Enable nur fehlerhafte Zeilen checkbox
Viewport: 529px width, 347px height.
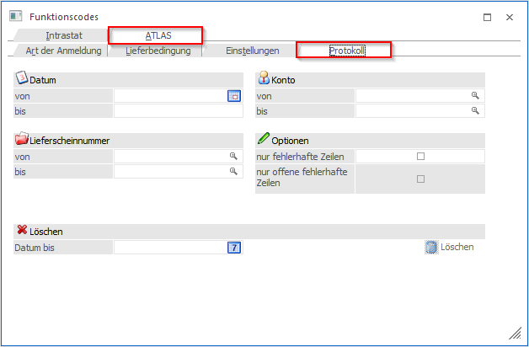pyautogui.click(x=420, y=157)
